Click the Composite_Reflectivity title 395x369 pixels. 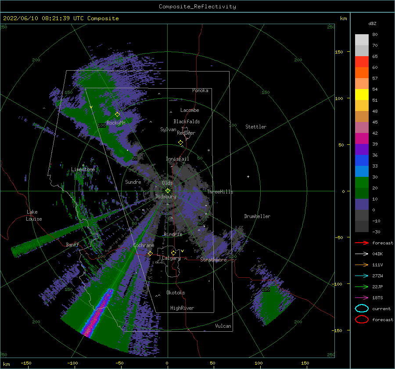[197, 7]
